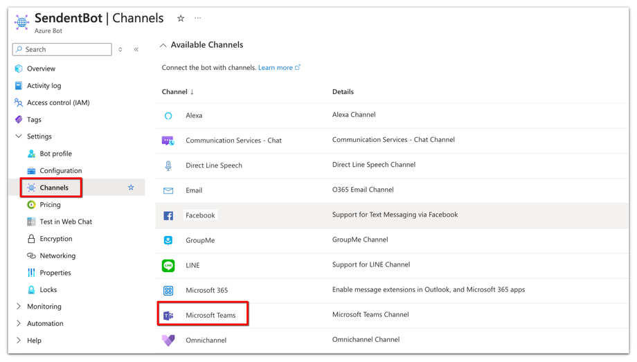
Task: Favorite the Channels menu item star
Action: [x=131, y=188]
